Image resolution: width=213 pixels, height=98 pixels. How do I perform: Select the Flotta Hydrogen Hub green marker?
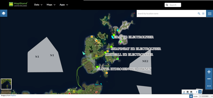point(97,67)
